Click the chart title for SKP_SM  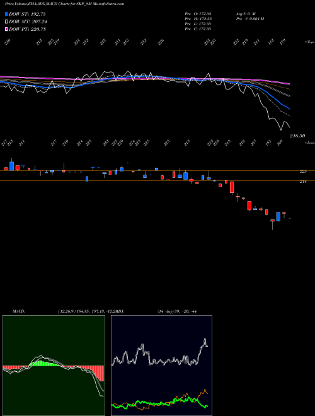coord(64,4)
